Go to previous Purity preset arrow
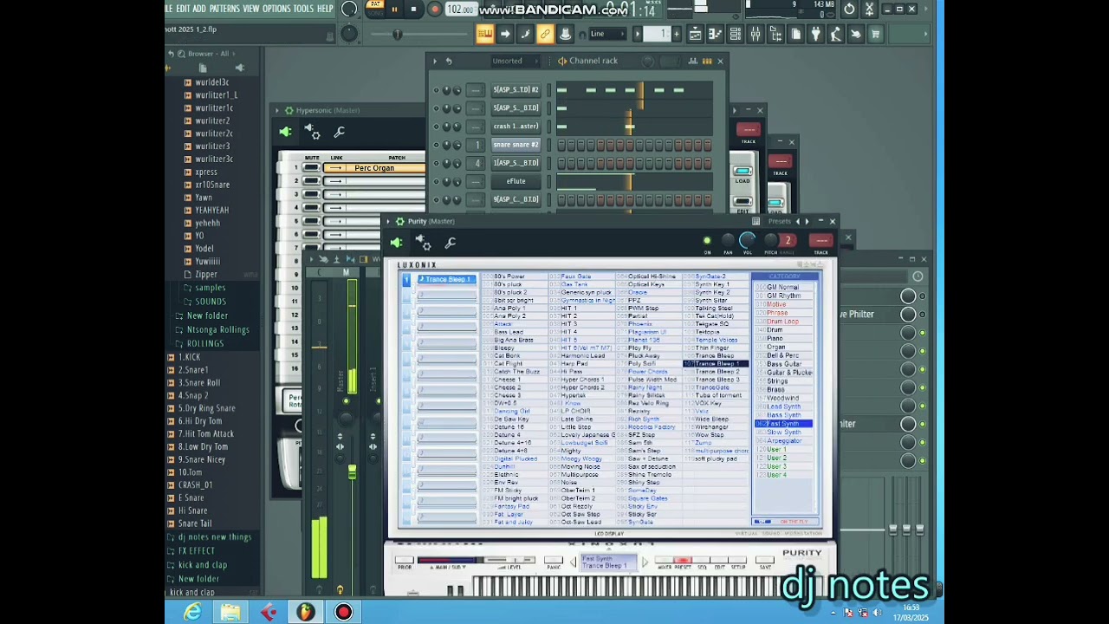Image resolution: width=1109 pixels, height=624 pixels. click(x=798, y=221)
